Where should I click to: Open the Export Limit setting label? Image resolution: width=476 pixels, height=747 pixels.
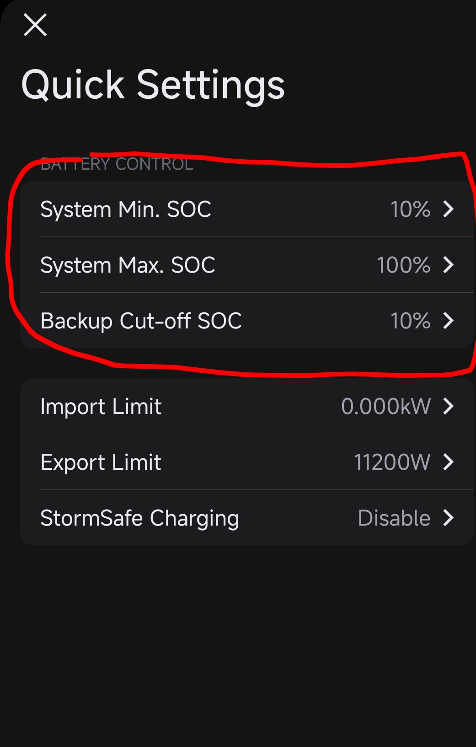[101, 462]
